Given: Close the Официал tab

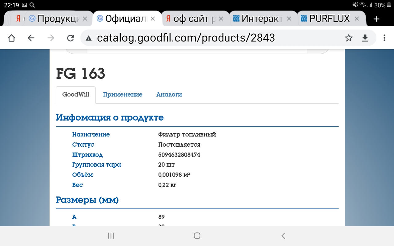Looking at the screenshot, I should pos(153,19).
